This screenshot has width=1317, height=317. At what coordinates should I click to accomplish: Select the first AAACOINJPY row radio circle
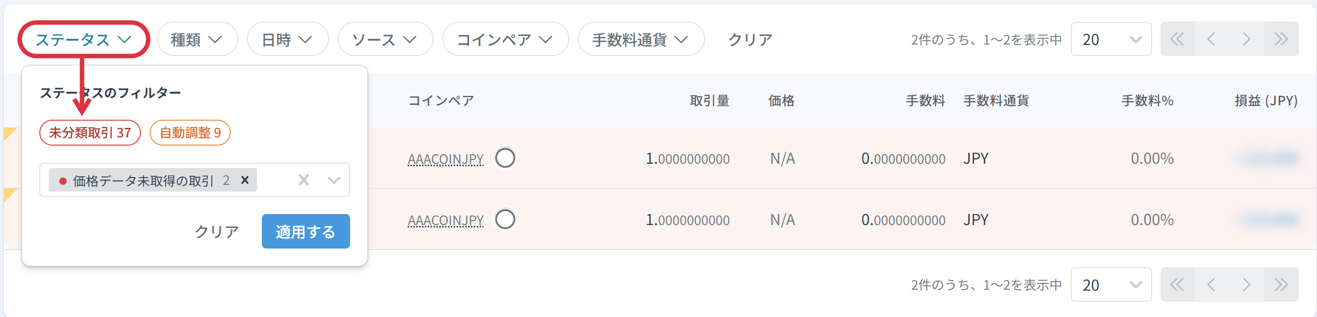point(505,158)
